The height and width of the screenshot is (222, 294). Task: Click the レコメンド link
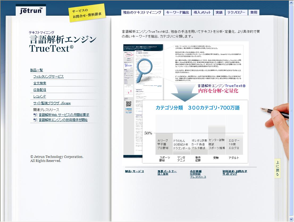40,96
